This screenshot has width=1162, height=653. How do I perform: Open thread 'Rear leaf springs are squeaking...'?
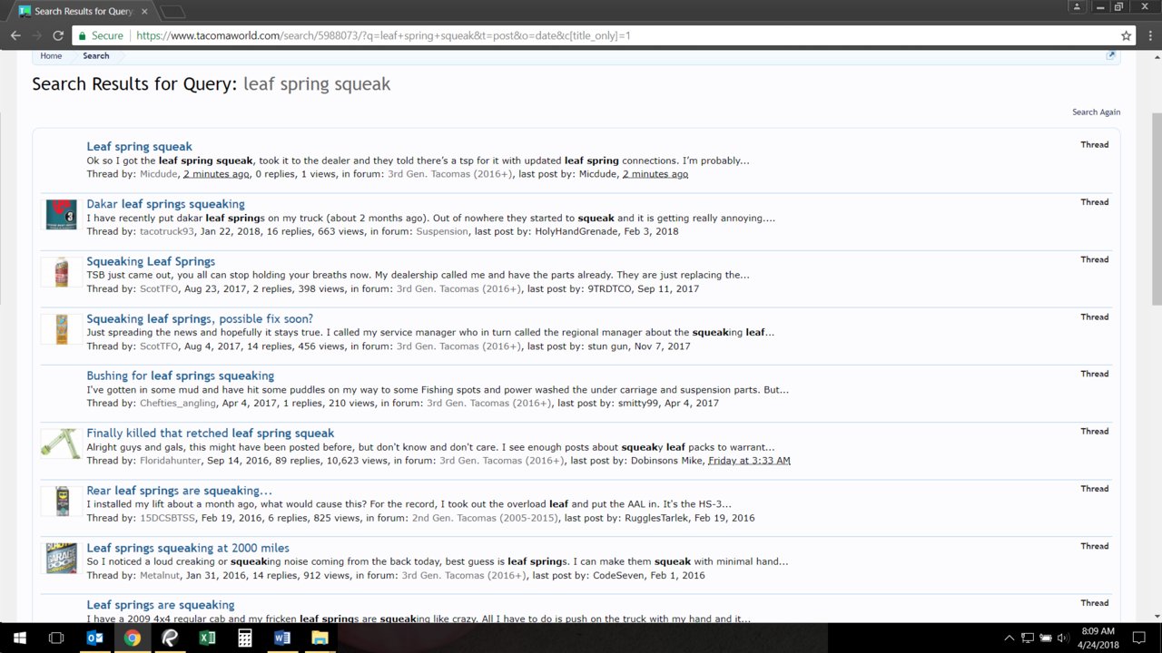click(179, 491)
